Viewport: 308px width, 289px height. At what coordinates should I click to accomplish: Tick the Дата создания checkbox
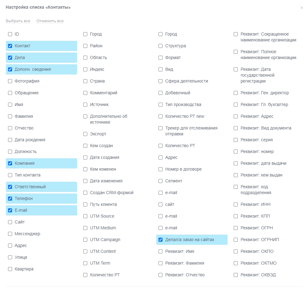click(85, 158)
